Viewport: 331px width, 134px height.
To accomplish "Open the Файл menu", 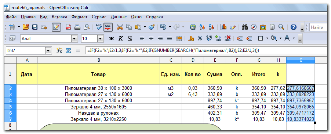I will [11, 17].
